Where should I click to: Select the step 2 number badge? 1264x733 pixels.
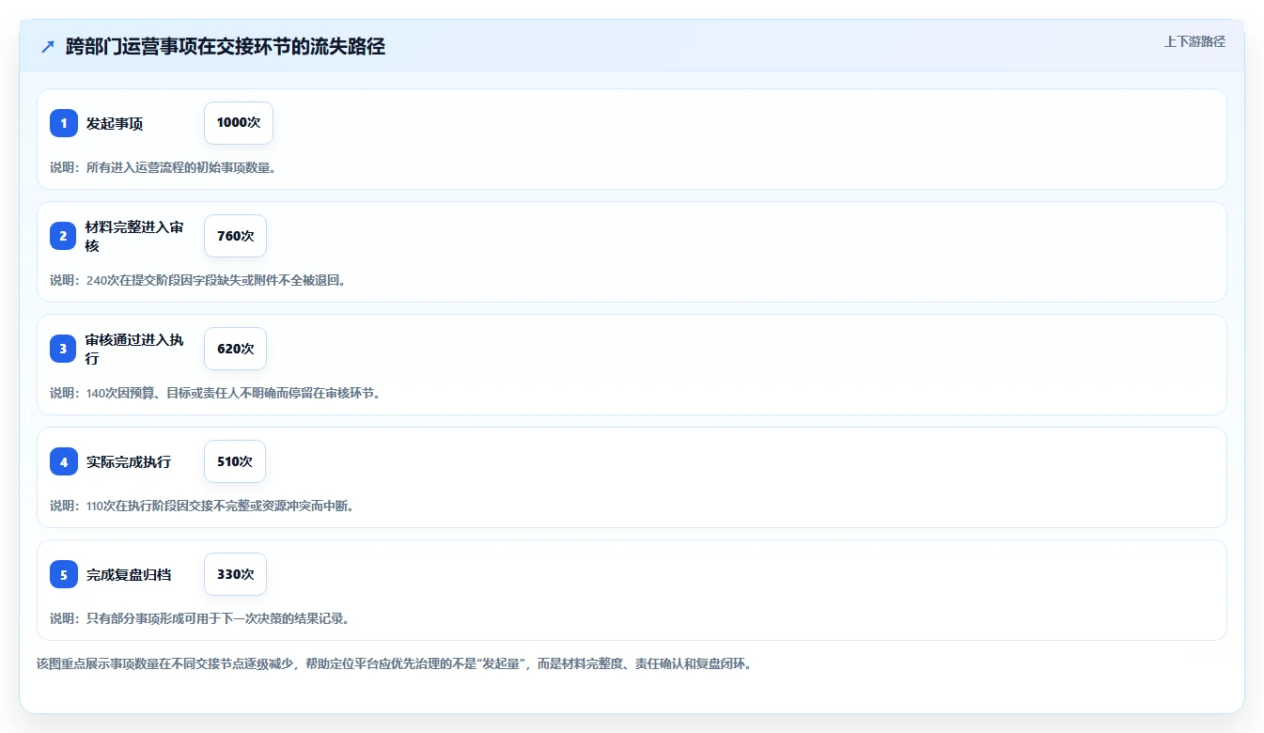64,236
